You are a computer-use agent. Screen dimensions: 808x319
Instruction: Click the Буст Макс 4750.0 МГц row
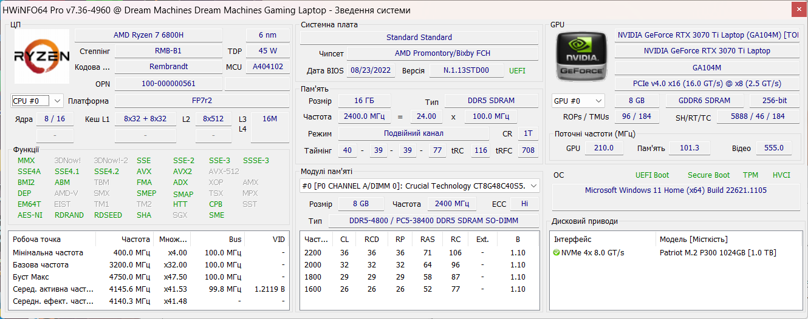(149, 277)
